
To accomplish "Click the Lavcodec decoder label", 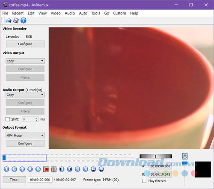I will [x=12, y=37].
